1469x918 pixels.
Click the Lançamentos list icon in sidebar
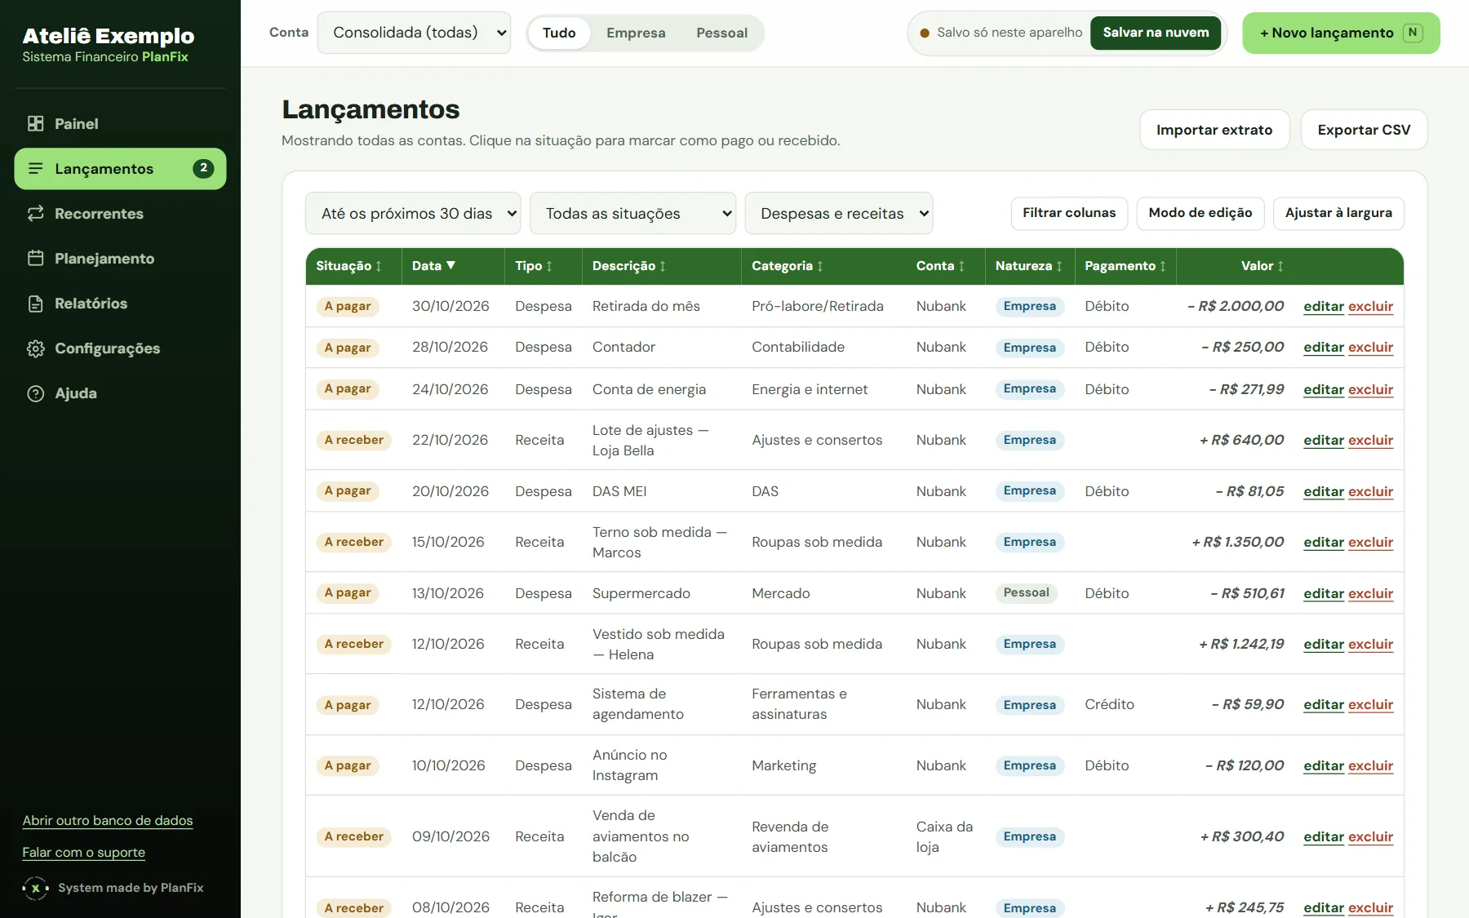[x=35, y=169]
